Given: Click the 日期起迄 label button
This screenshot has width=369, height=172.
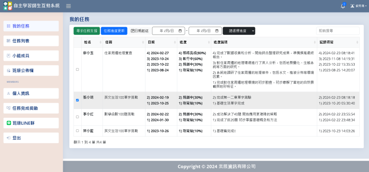Looking at the screenshot, I should [x=140, y=31].
